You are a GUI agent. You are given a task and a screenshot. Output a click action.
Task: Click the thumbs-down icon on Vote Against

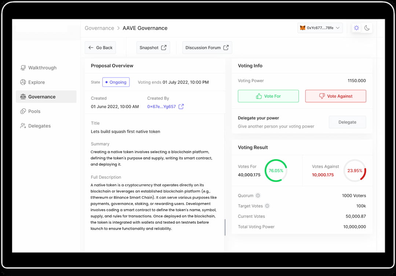click(x=322, y=96)
